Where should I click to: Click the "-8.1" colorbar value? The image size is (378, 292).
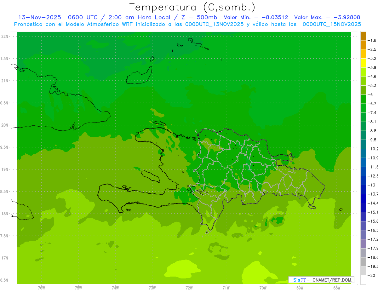pyautogui.click(x=372, y=122)
